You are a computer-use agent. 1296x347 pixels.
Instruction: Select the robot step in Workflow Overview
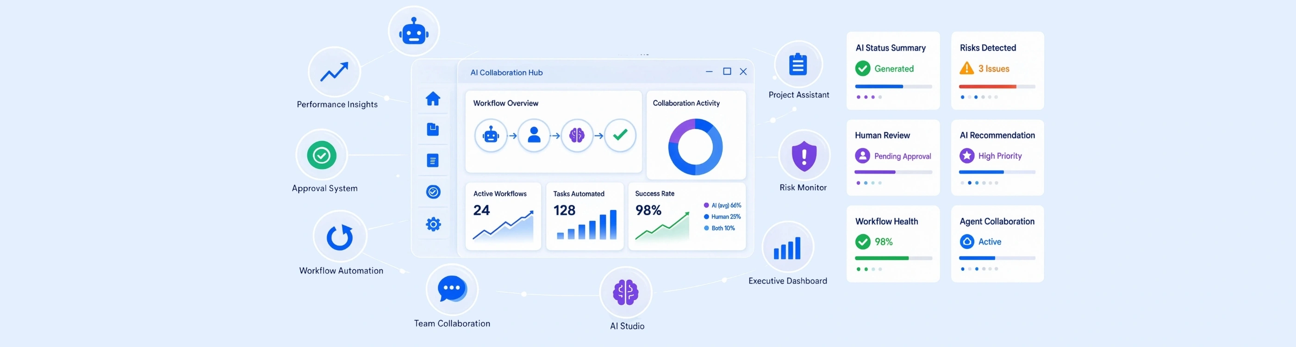click(491, 135)
